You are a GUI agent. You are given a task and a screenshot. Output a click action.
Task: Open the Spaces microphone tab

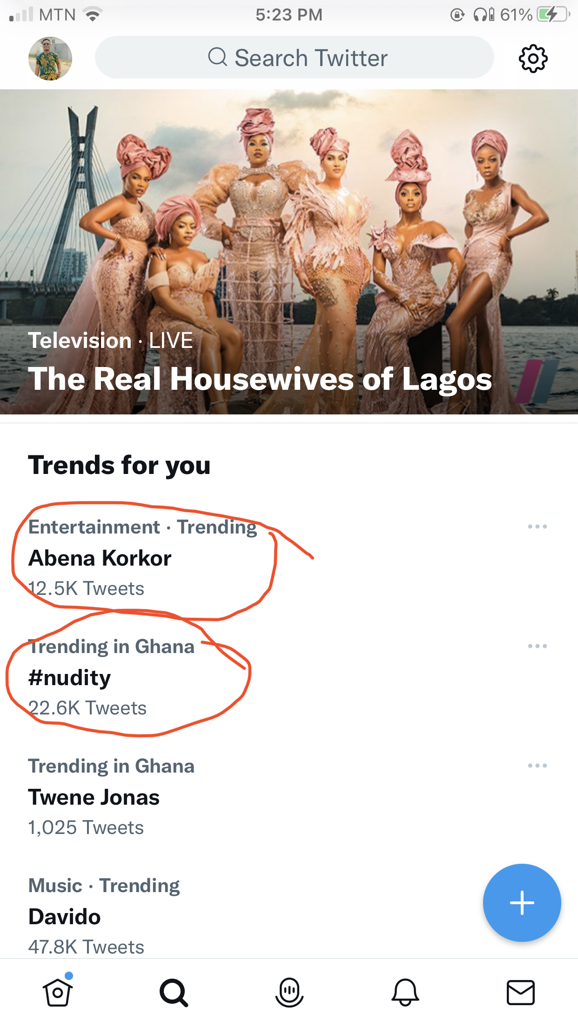[x=289, y=993]
